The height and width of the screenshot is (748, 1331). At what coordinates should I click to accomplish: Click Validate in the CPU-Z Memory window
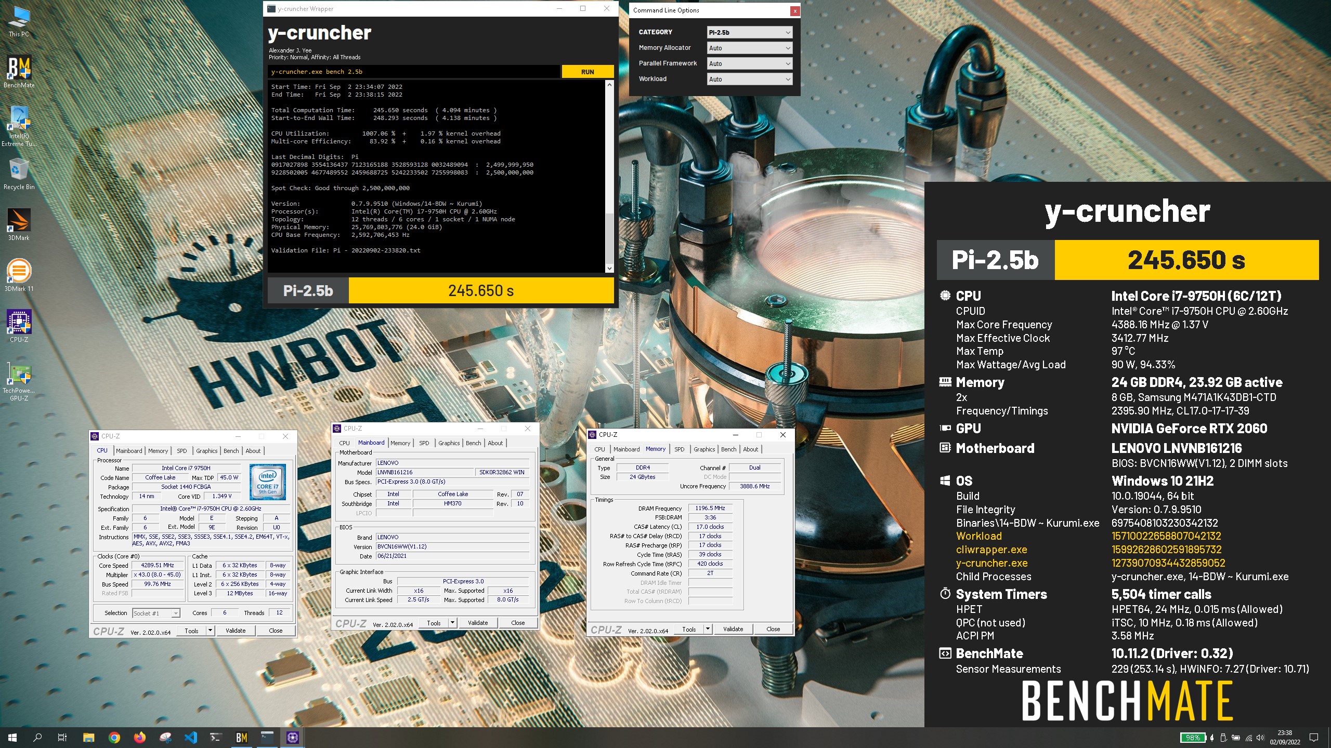733,629
